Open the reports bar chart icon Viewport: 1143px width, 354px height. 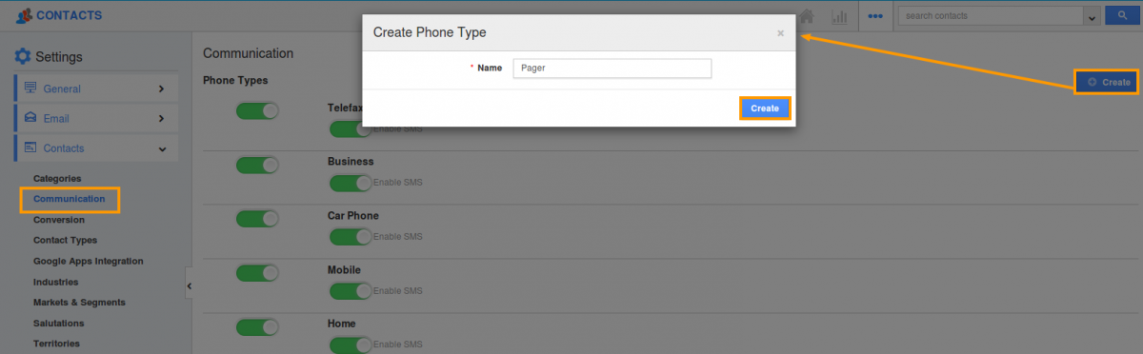coord(839,16)
